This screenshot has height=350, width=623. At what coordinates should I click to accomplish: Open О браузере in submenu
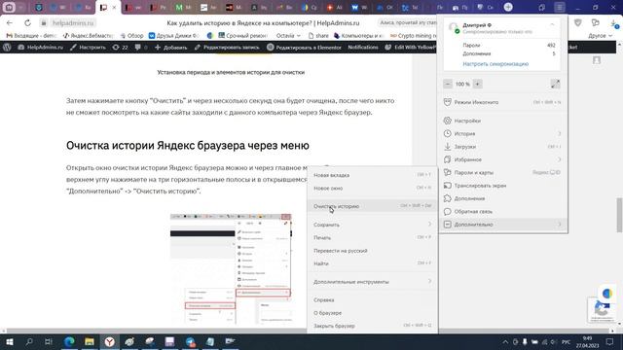click(373, 313)
